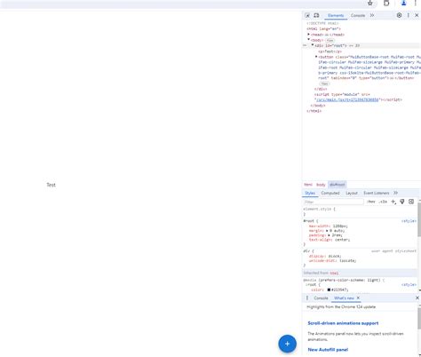Toggle the computed styles sidebar icon
The width and height of the screenshot is (421, 357).
tap(411, 202)
